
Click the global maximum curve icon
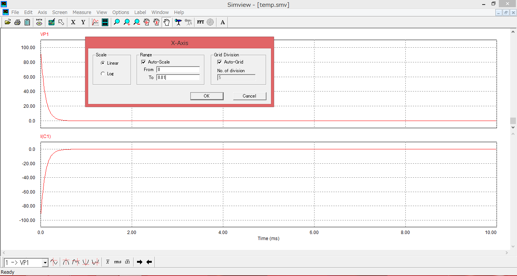[x=66, y=262]
